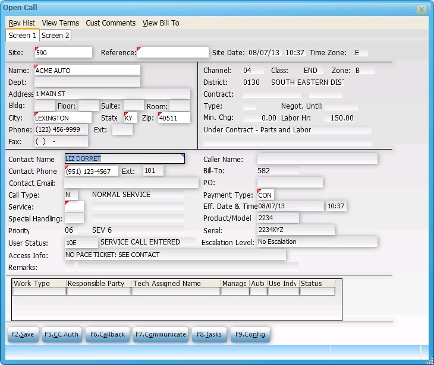The width and height of the screenshot is (434, 365).
Task: Switch to the Screen 2 tab
Action: click(x=55, y=36)
